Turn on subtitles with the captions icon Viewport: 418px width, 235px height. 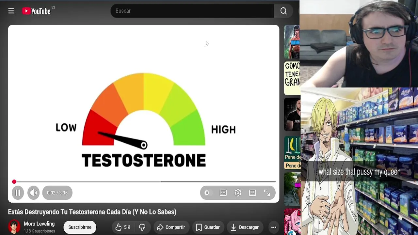[223, 193]
